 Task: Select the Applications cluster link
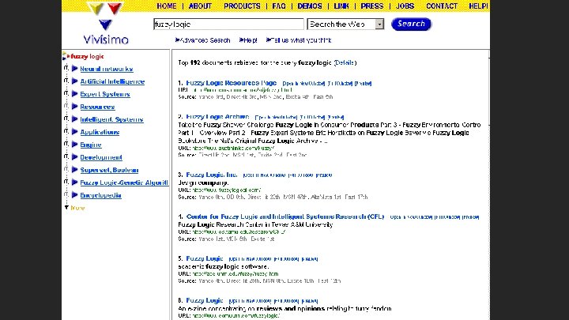click(x=100, y=132)
